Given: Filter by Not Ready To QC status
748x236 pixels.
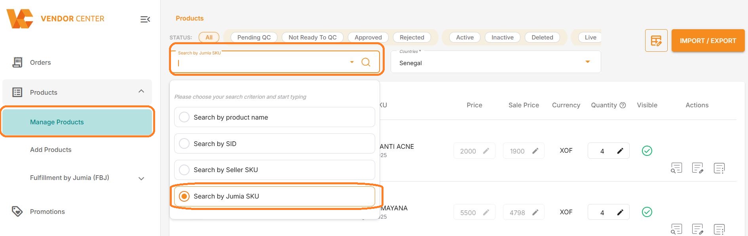Looking at the screenshot, I should pyautogui.click(x=313, y=37).
